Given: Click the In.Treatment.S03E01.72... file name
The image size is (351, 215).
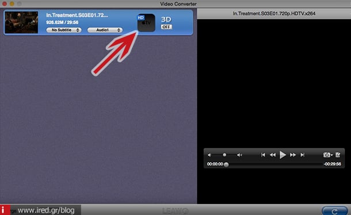Looking at the screenshot, I should (77, 15).
